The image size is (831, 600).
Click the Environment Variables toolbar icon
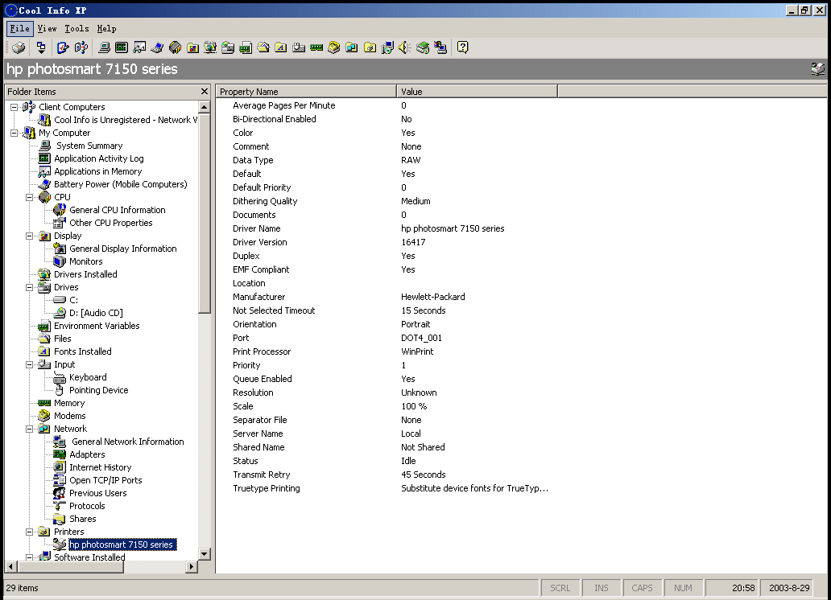tap(246, 47)
